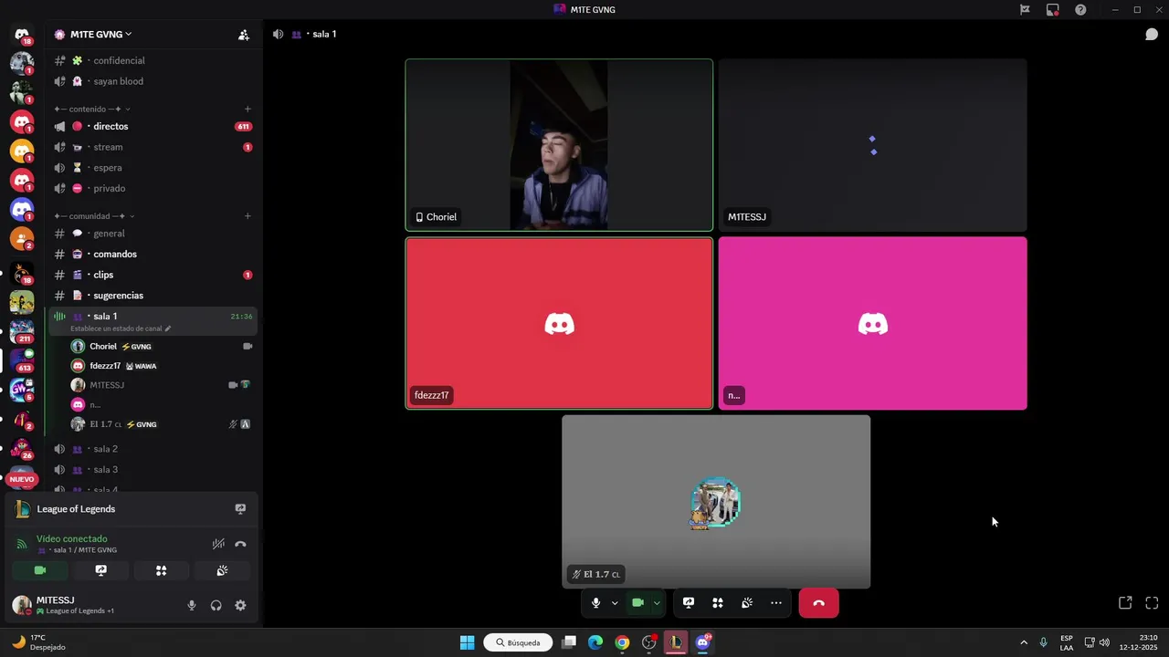The image size is (1169, 657).
Task: Open User Settings gear icon
Action: click(x=240, y=605)
